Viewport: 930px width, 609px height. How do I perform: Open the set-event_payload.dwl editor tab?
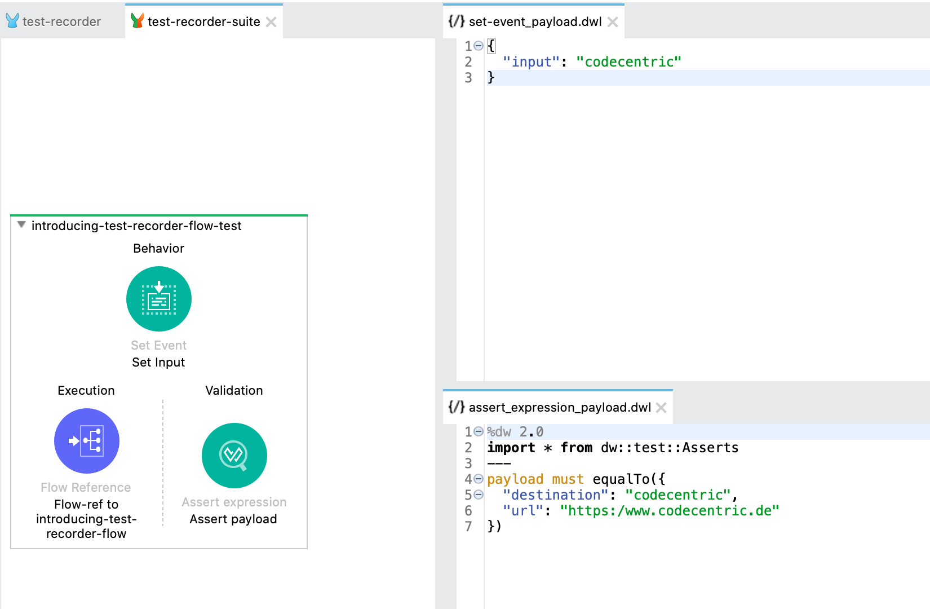(535, 21)
